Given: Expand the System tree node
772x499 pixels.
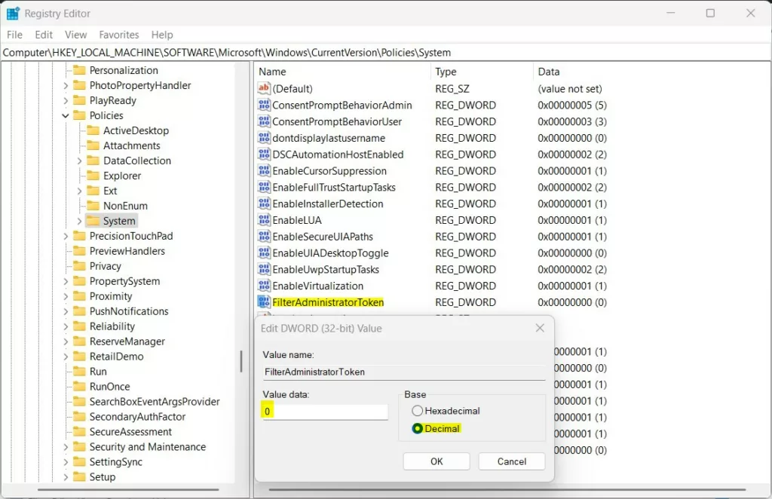Looking at the screenshot, I should pos(79,222).
